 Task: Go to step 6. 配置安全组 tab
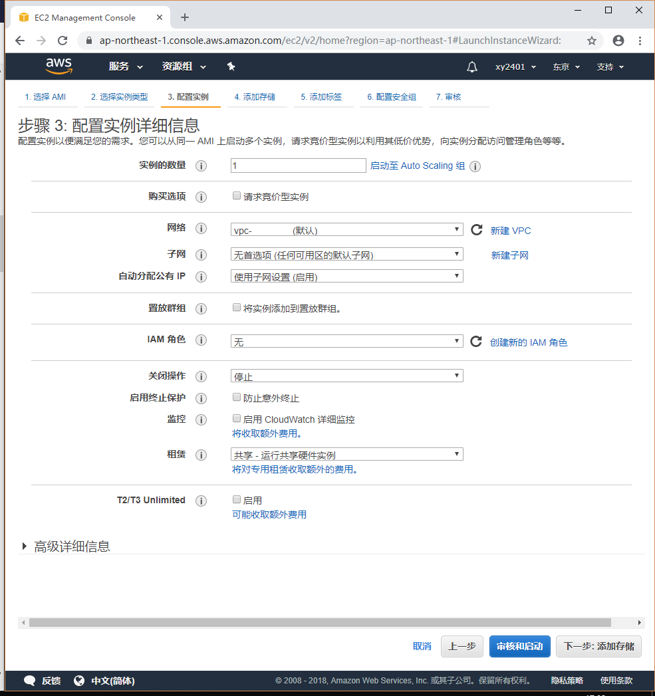[392, 97]
